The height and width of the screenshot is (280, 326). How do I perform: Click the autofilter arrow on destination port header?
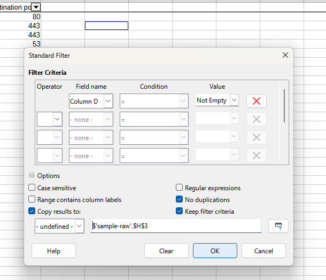(x=36, y=7)
